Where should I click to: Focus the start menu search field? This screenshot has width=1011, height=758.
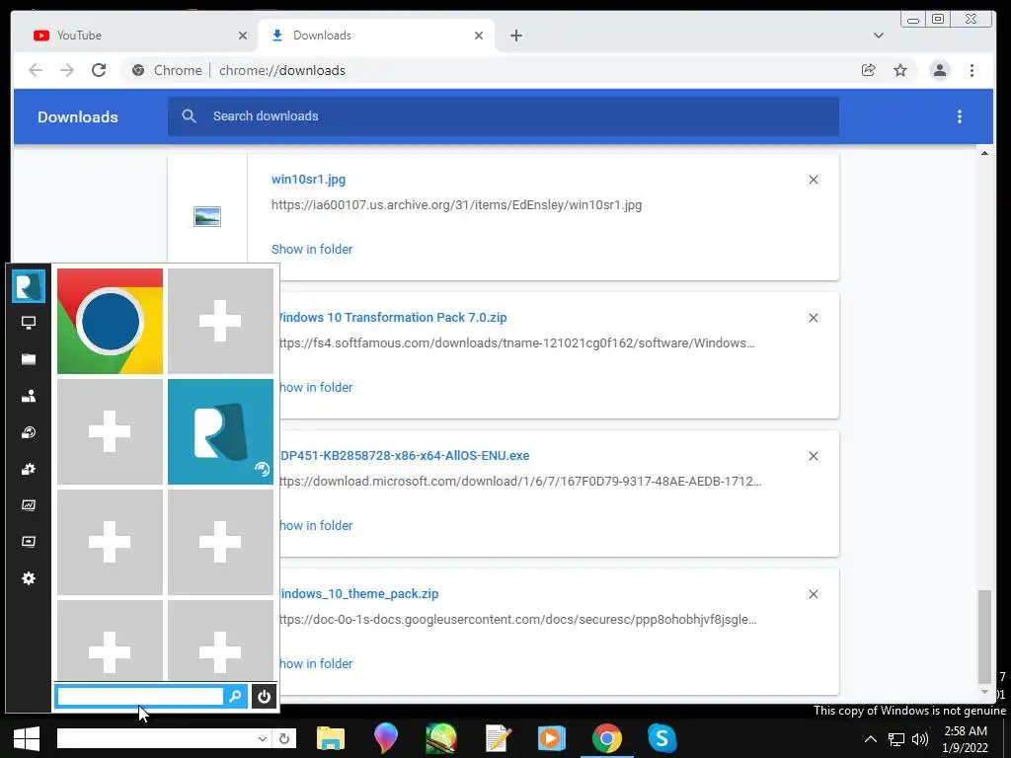[140, 696]
